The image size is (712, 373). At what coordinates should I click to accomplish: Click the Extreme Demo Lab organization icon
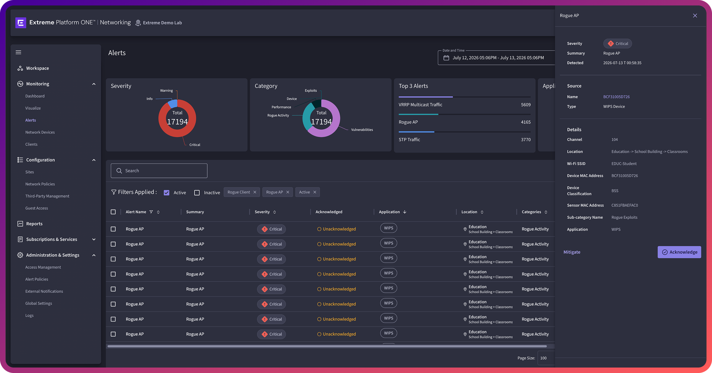[138, 23]
